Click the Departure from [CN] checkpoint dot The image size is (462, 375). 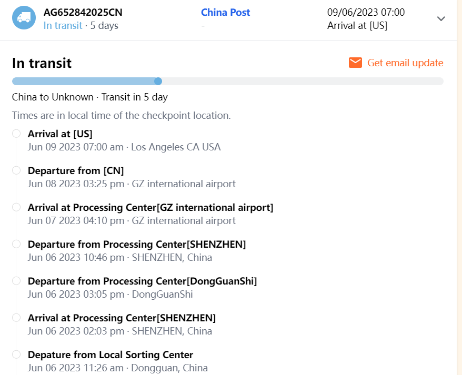pyautogui.click(x=16, y=170)
